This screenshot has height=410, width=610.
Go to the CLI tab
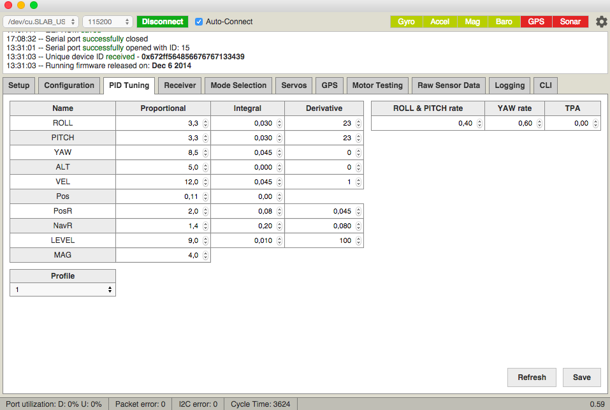point(546,85)
